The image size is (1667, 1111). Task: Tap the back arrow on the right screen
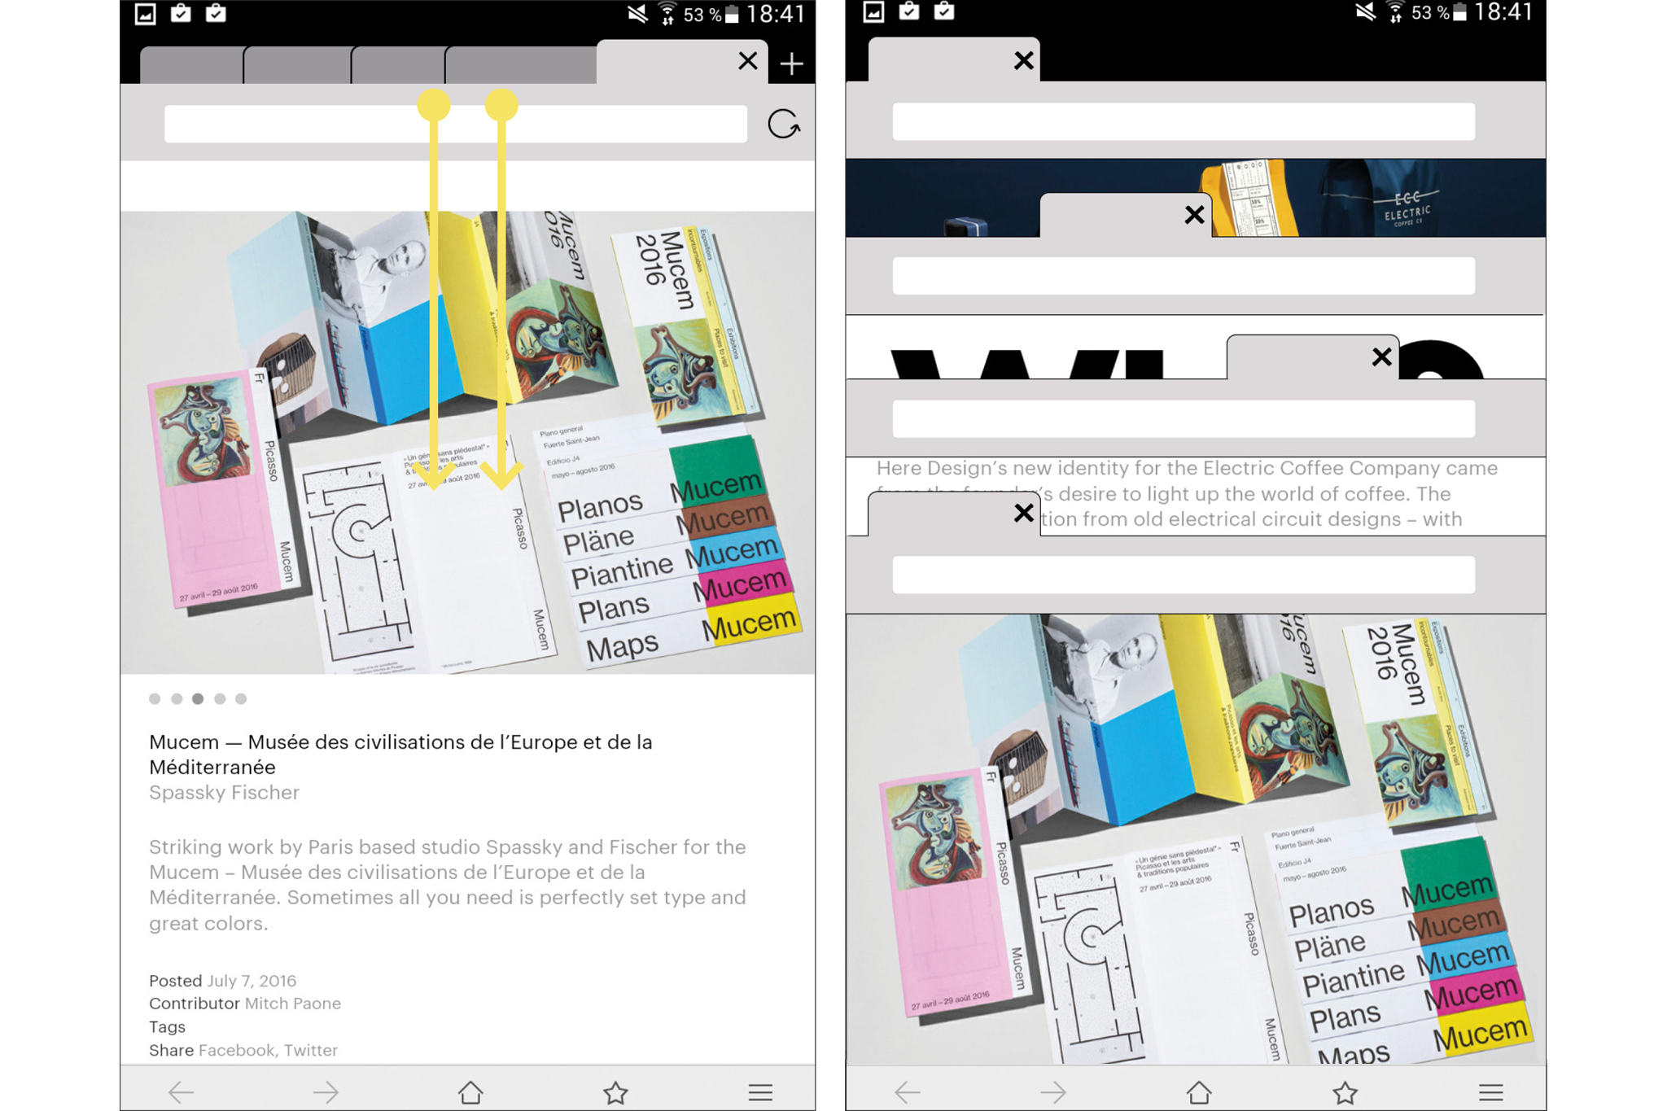coord(908,1091)
